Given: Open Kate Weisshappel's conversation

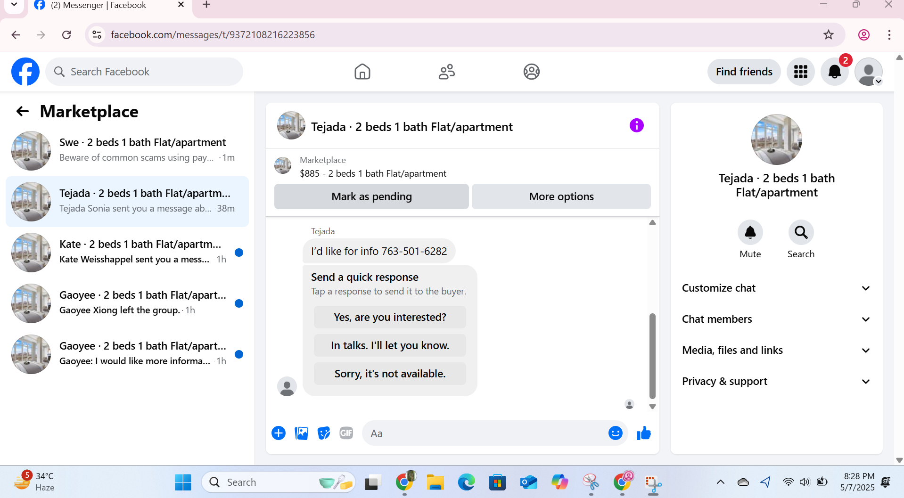Looking at the screenshot, I should pyautogui.click(x=127, y=253).
